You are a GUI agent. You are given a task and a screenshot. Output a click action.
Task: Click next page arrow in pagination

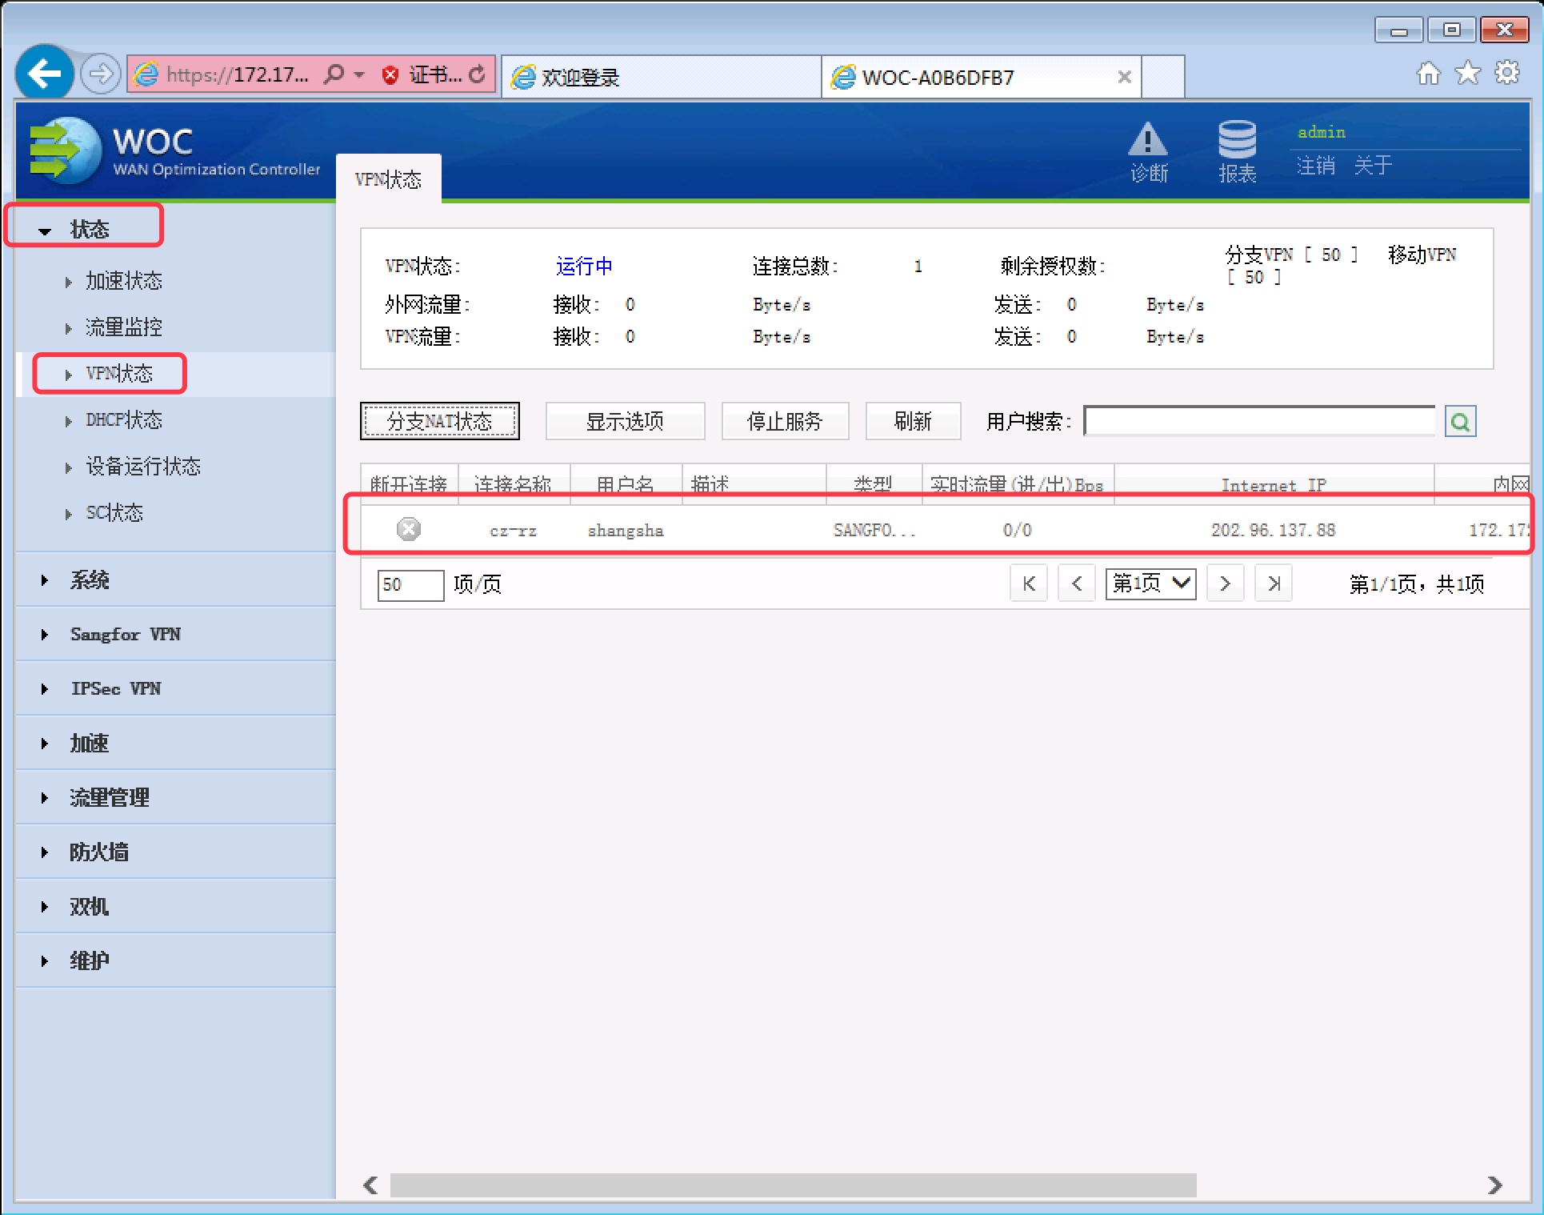click(1225, 583)
